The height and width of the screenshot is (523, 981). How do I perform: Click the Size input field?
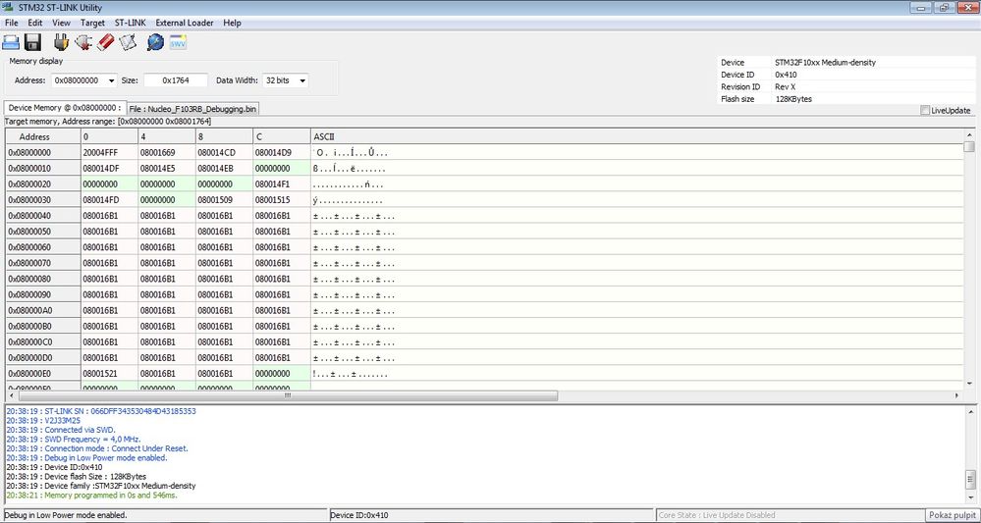pyautogui.click(x=176, y=80)
